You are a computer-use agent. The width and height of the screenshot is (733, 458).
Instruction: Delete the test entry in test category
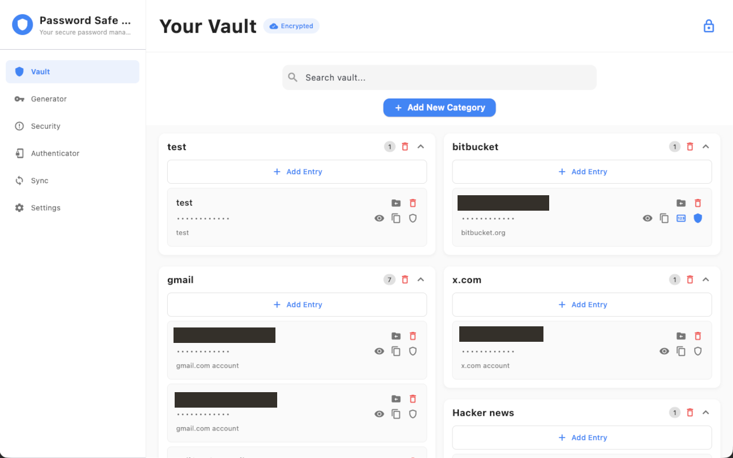click(413, 203)
